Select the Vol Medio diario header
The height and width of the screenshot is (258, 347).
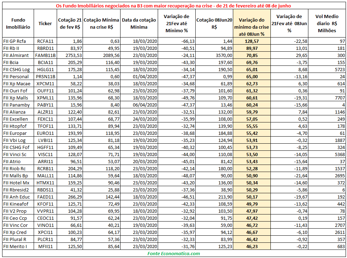pyautogui.click(x=327, y=23)
